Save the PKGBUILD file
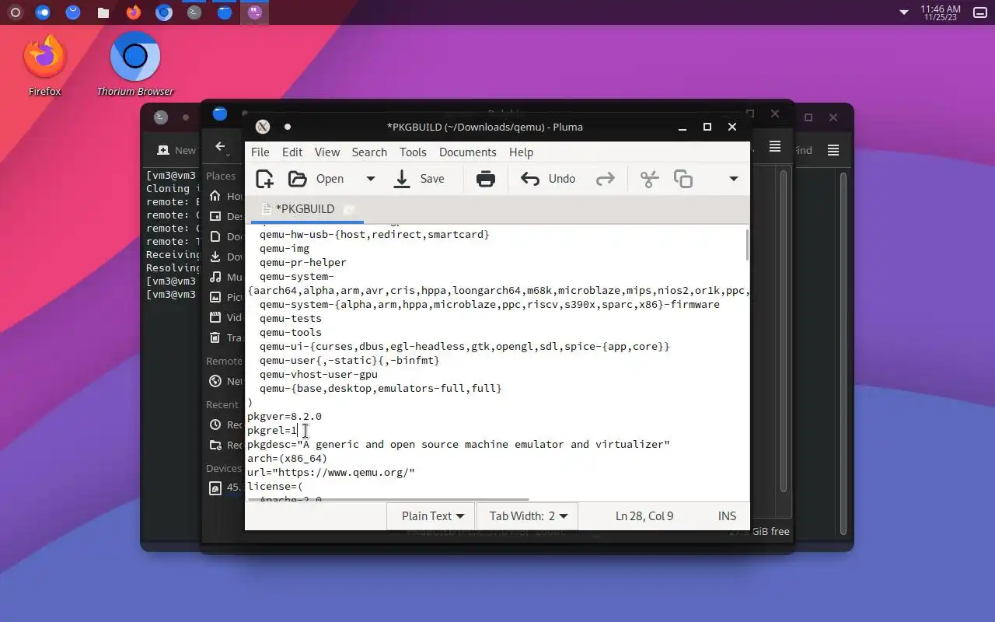The width and height of the screenshot is (995, 622). point(419,179)
